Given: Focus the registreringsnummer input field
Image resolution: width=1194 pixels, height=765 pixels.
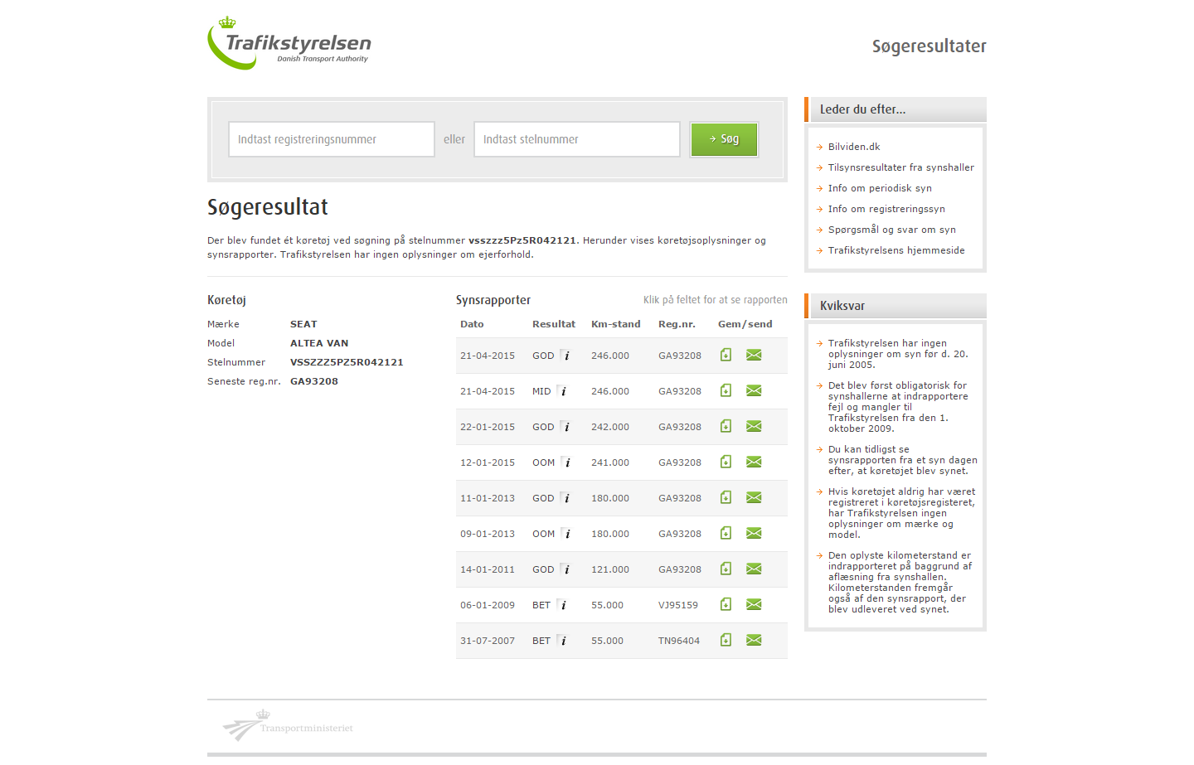Looking at the screenshot, I should (x=332, y=139).
